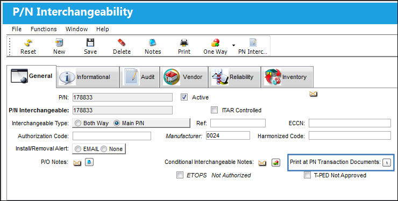398x201 pixels.
Task: Click the P/N field
Action: click(x=122, y=97)
